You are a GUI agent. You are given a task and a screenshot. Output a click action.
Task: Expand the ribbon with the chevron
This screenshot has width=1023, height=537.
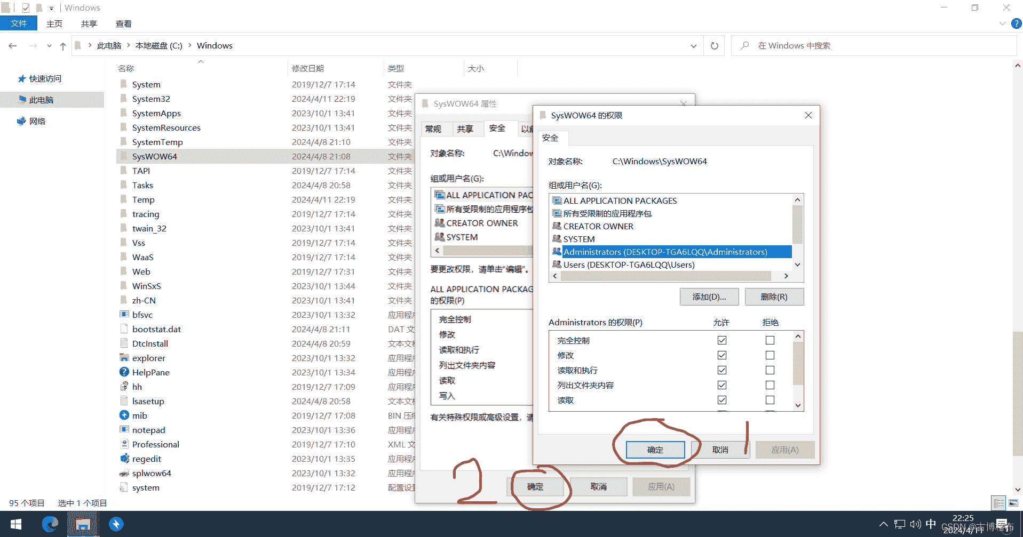pos(1002,23)
